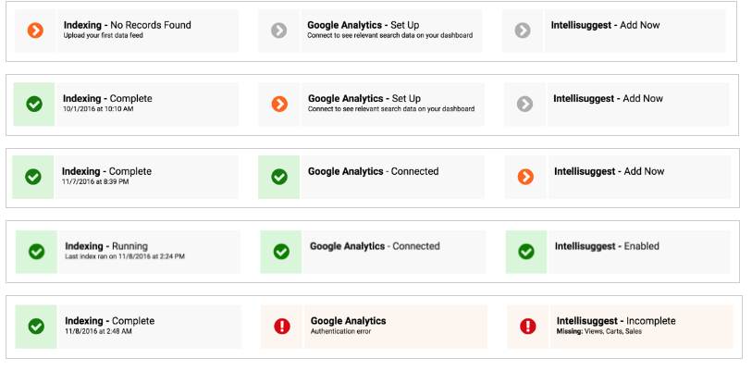Click orange arrow beside Indexing No Records Found

coord(35,31)
